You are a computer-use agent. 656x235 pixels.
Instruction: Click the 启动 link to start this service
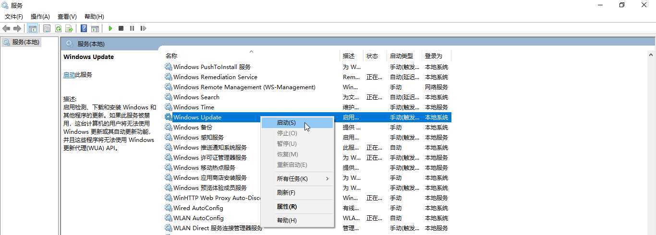tap(69, 75)
